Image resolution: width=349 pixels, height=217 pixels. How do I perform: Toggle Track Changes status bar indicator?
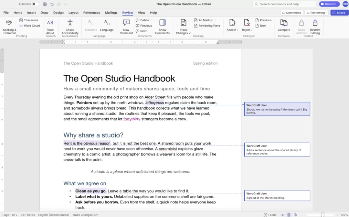click(x=85, y=215)
